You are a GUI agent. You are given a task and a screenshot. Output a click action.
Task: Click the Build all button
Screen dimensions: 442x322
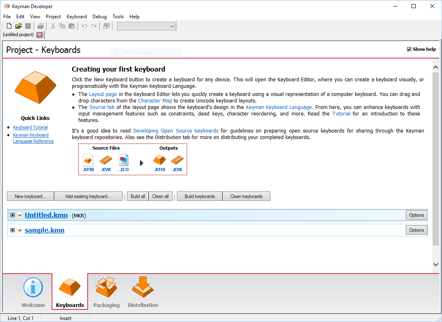pyautogui.click(x=138, y=196)
